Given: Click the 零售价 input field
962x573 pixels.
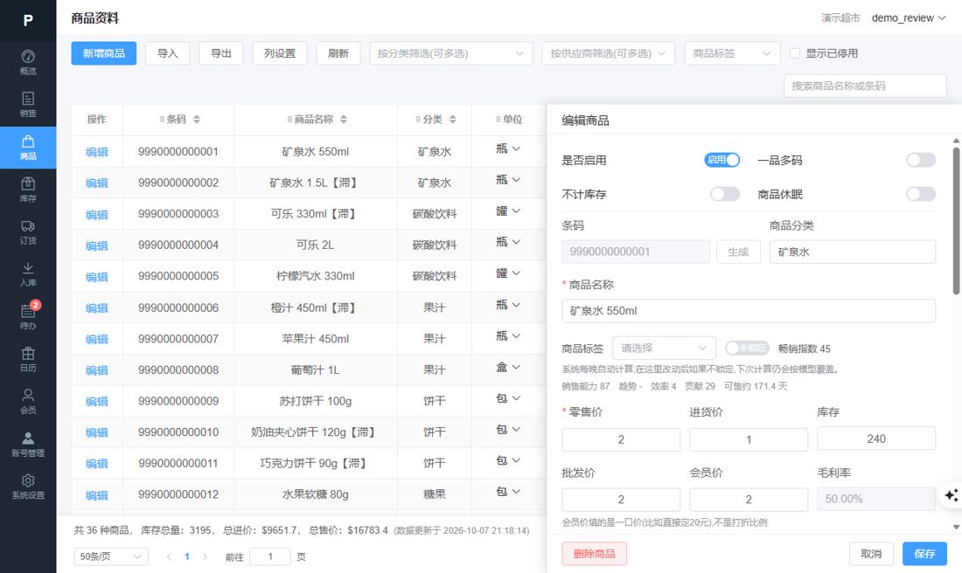Looking at the screenshot, I should (621, 439).
